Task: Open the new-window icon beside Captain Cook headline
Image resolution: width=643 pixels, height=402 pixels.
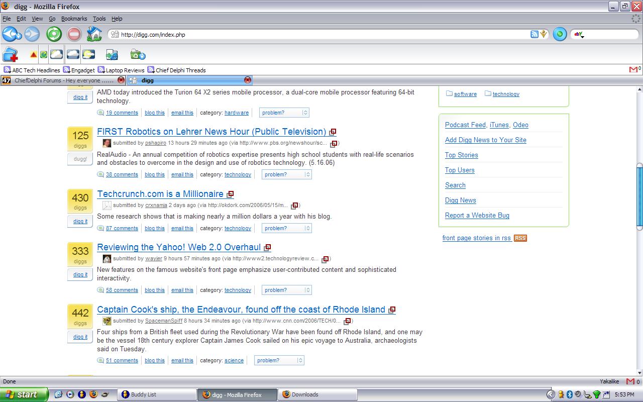Action: (x=392, y=310)
